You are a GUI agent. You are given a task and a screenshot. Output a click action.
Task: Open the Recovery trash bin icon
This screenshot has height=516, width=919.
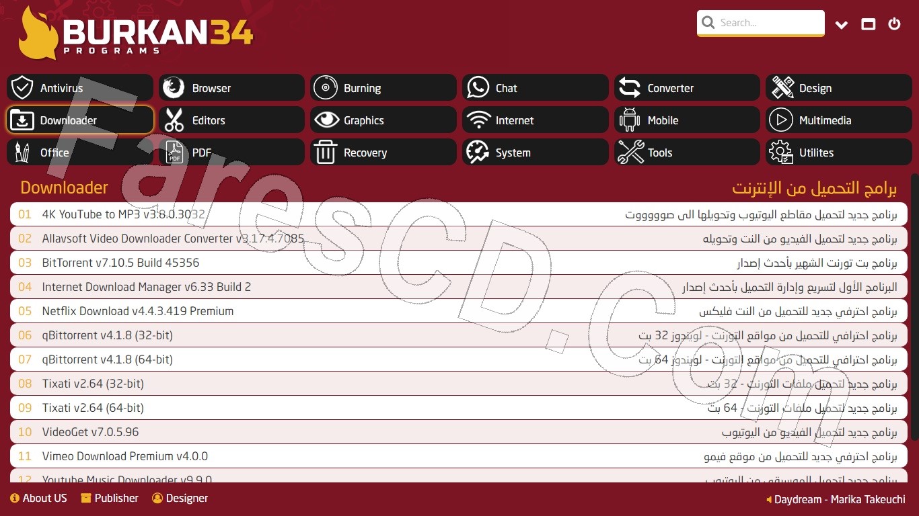pyautogui.click(x=326, y=153)
